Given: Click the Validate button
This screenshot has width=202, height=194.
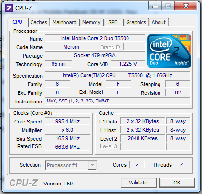Looking at the screenshot, I should [138, 183].
